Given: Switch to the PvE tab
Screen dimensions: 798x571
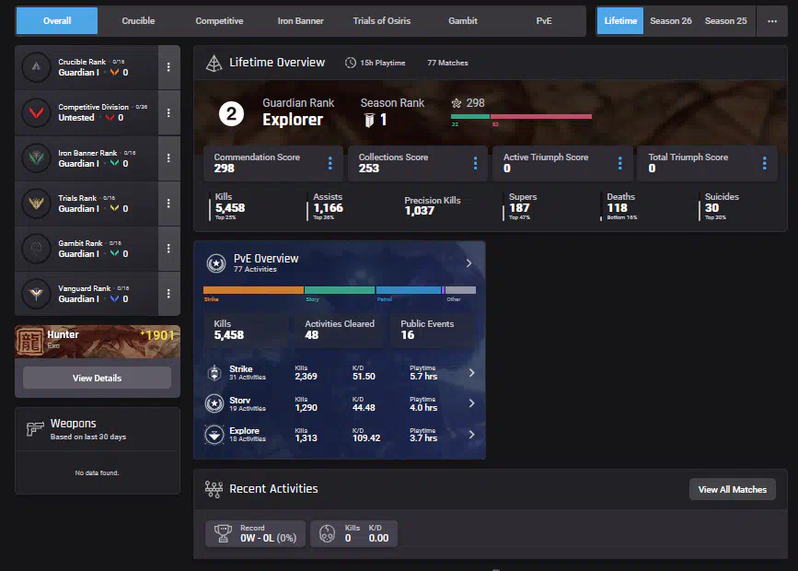Looking at the screenshot, I should 544,21.
